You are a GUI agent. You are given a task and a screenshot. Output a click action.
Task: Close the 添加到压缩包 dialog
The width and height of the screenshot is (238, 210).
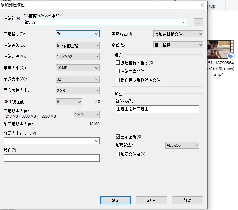click(202, 5)
